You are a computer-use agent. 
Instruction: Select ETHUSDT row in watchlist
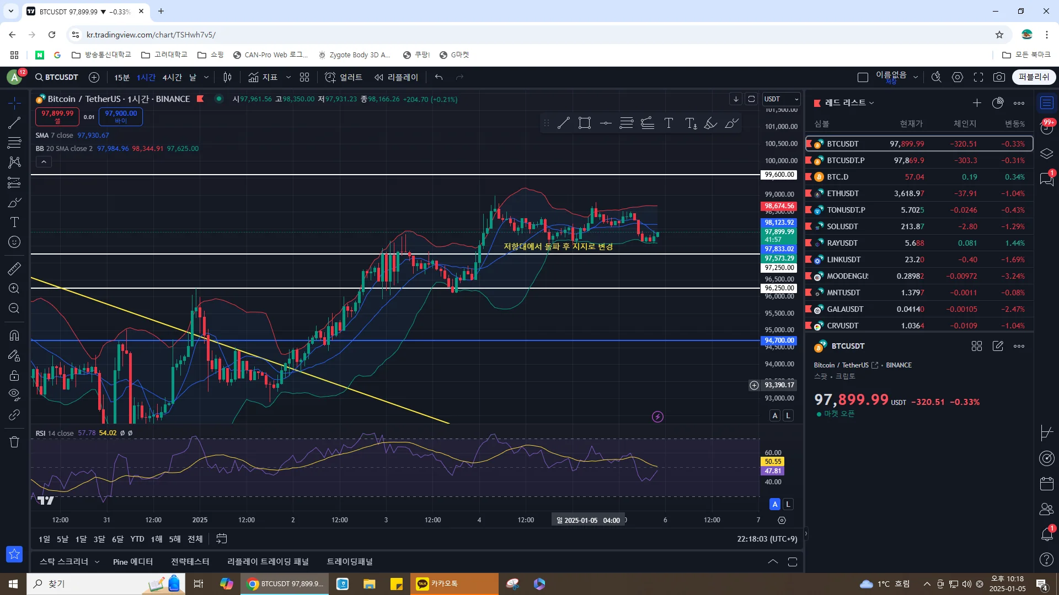(x=843, y=193)
